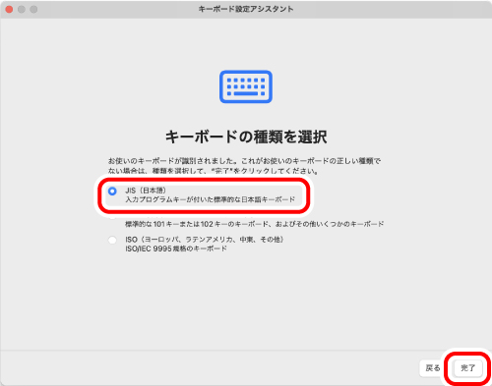Image resolution: width=492 pixels, height=386 pixels.
Task: Click the JIS(日本語) label text
Action: click(x=146, y=191)
